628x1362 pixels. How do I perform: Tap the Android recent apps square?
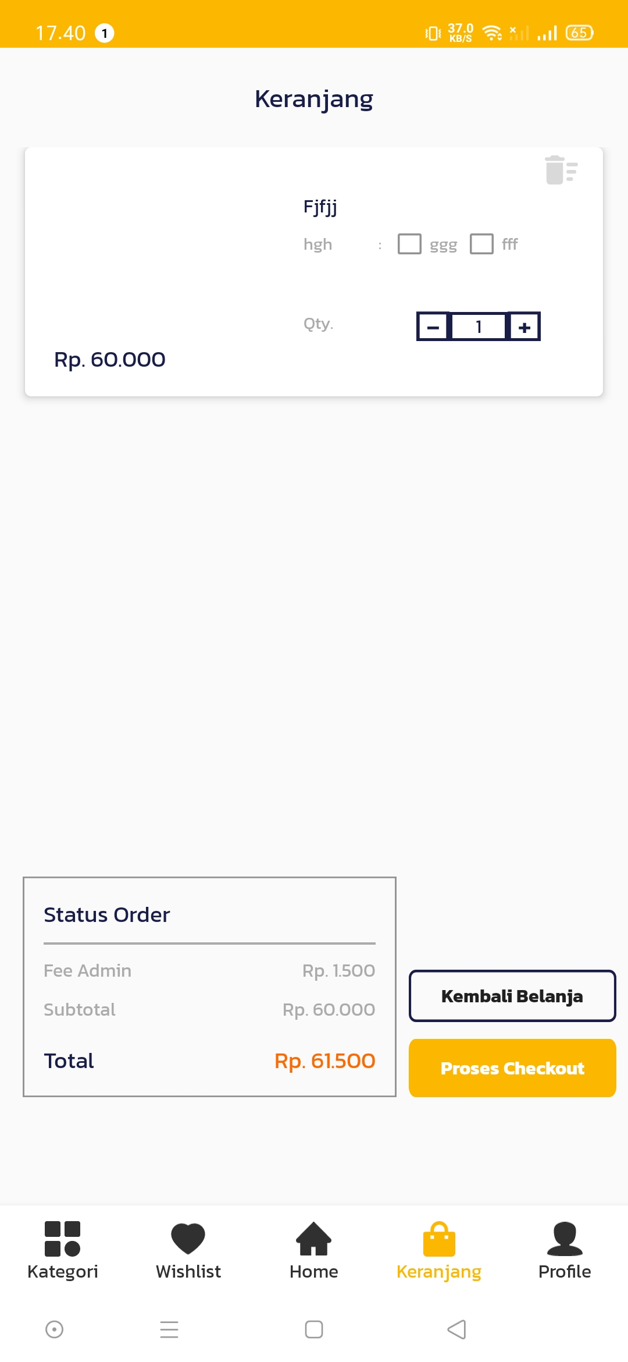click(314, 1329)
